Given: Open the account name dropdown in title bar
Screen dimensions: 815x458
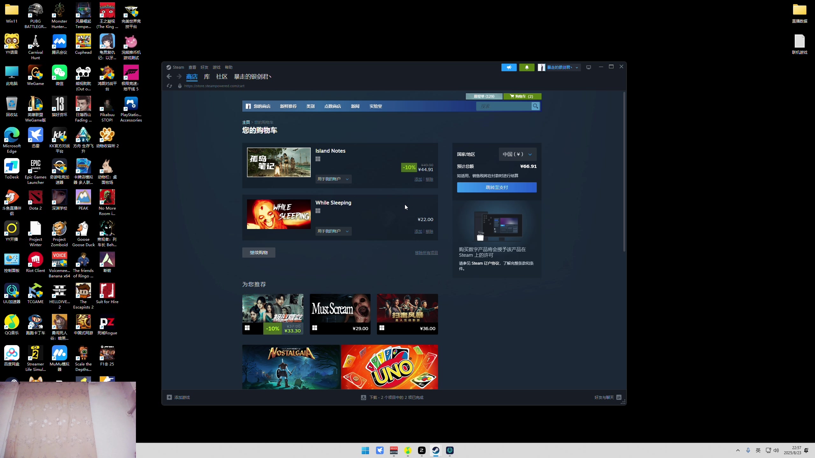Looking at the screenshot, I should pyautogui.click(x=562, y=67).
